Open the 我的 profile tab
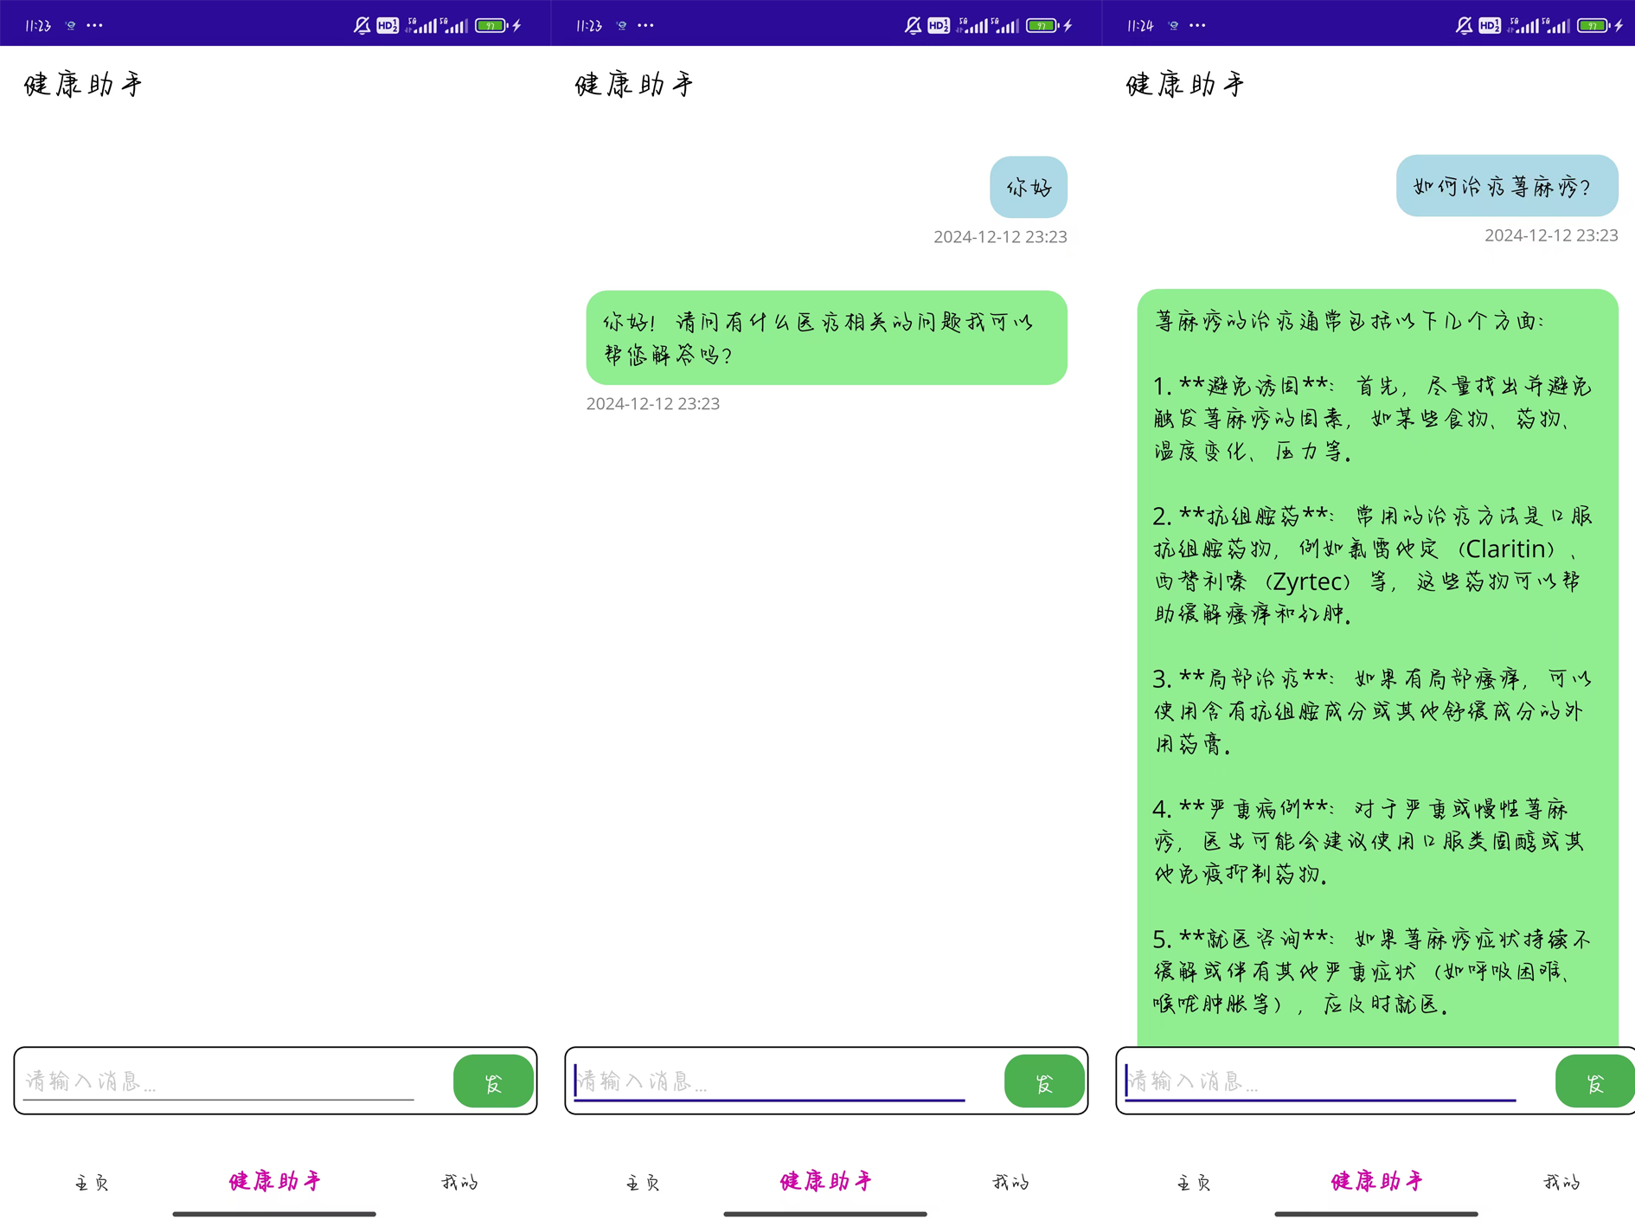 [x=458, y=1181]
